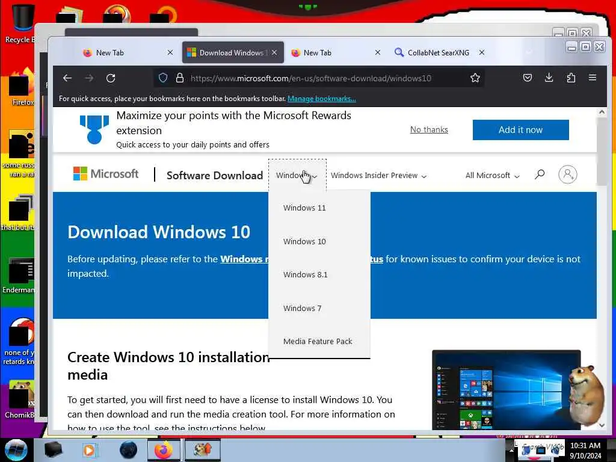
Task: Click the globe taskbar icon
Action: (128, 450)
